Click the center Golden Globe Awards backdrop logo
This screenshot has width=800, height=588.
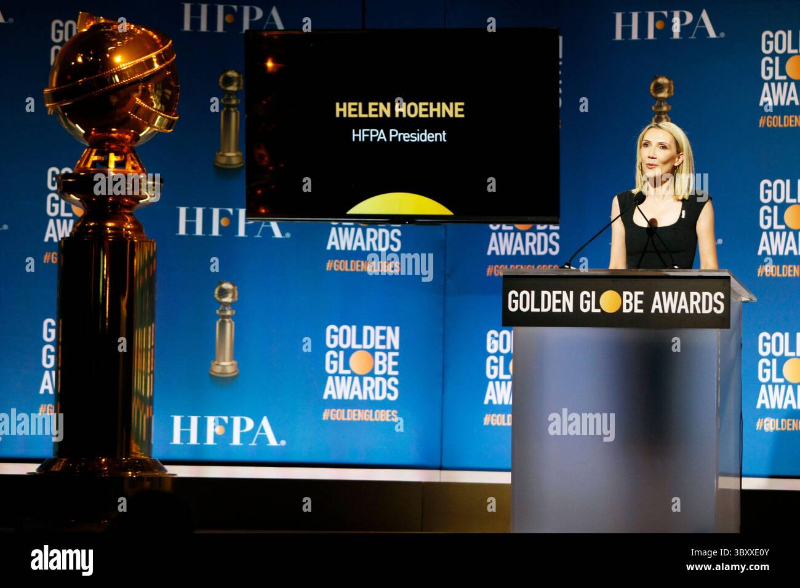[361, 363]
